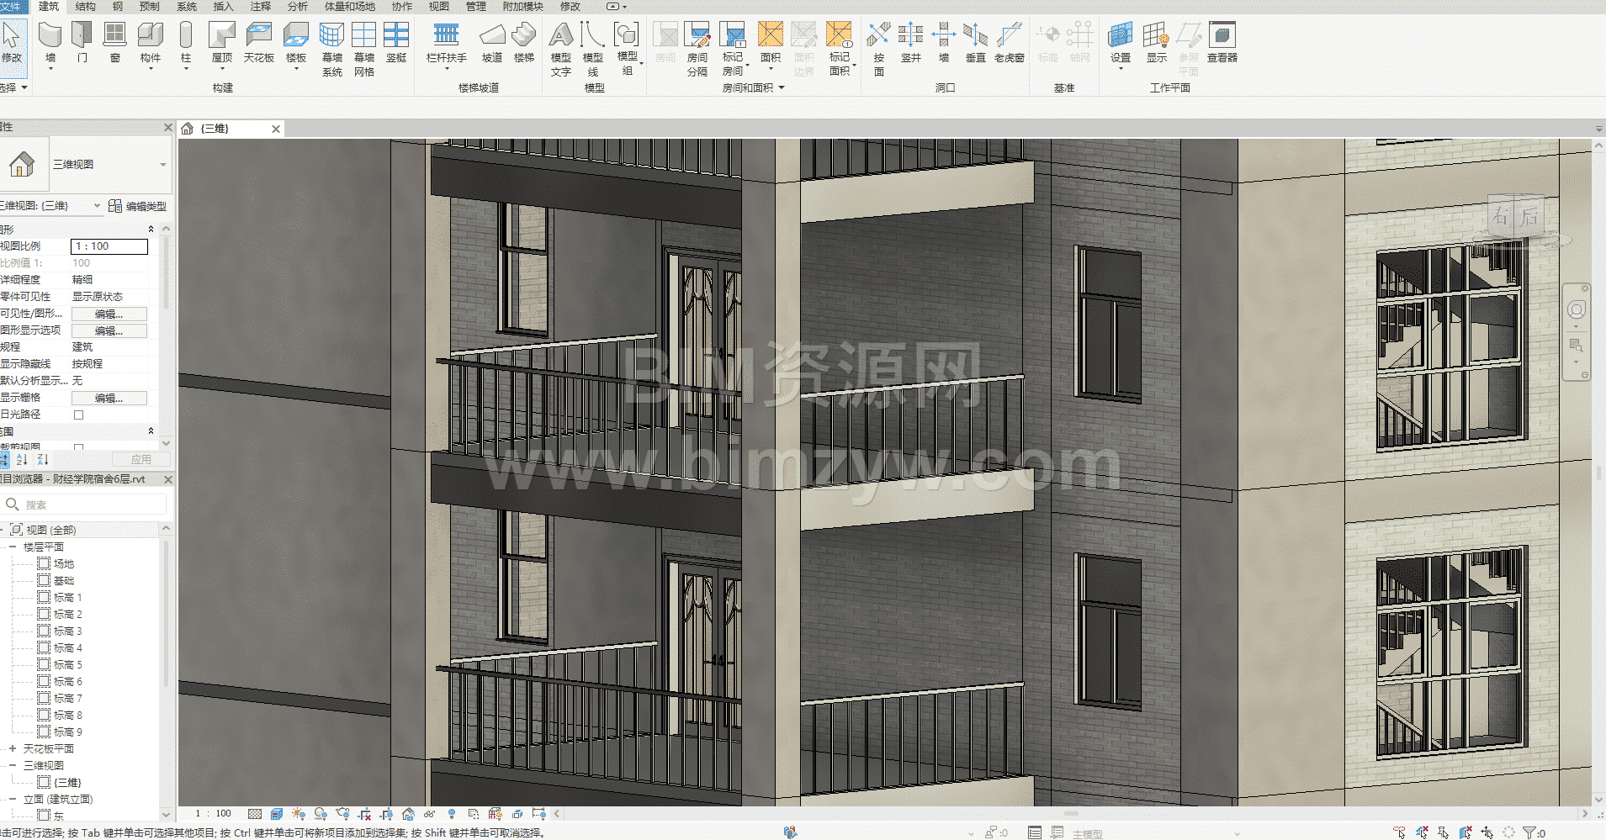Click the Edit Type (编辑类型) button

coord(138,206)
